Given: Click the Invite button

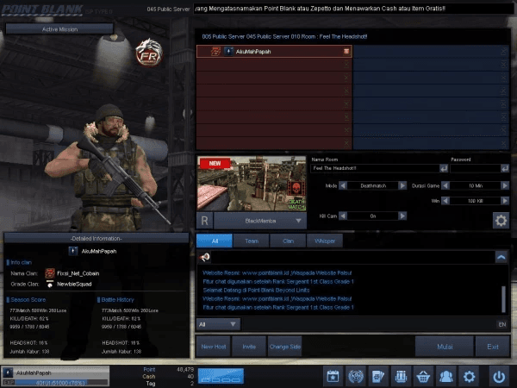Looking at the screenshot, I should 249,347.
